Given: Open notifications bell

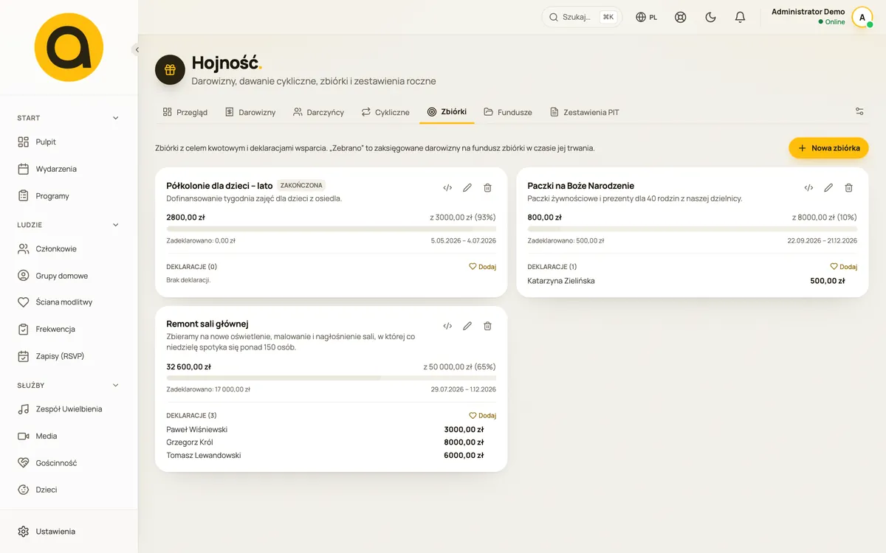Looking at the screenshot, I should click(x=740, y=17).
